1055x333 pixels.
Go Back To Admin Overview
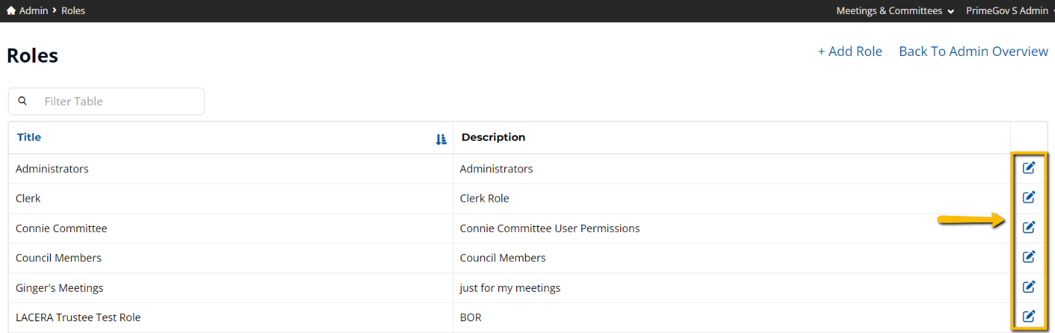coord(973,52)
